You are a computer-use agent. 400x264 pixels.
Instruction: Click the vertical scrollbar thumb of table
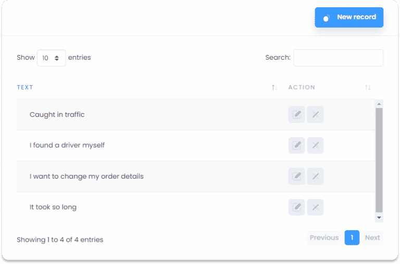(379, 160)
